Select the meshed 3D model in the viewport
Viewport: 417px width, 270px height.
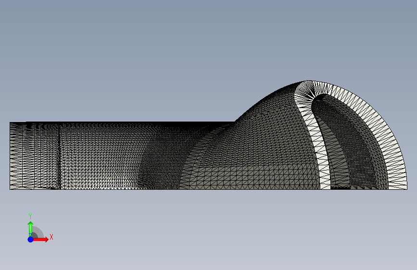click(x=209, y=135)
